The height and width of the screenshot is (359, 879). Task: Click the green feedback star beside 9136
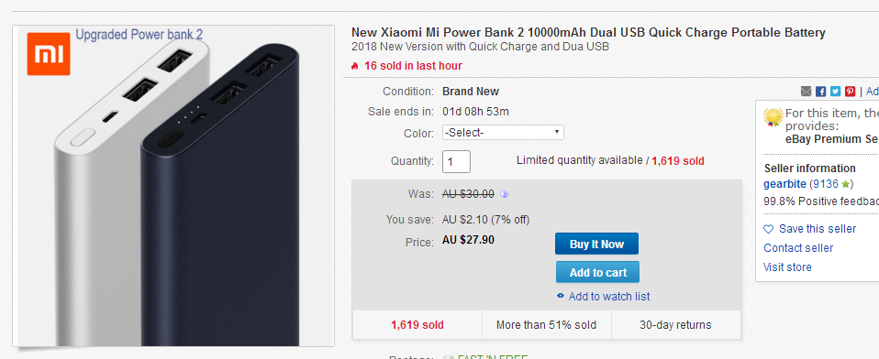[845, 184]
